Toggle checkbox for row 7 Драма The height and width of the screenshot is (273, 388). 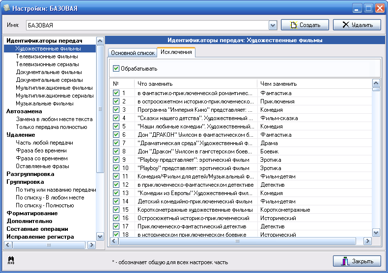pyautogui.click(x=116, y=143)
